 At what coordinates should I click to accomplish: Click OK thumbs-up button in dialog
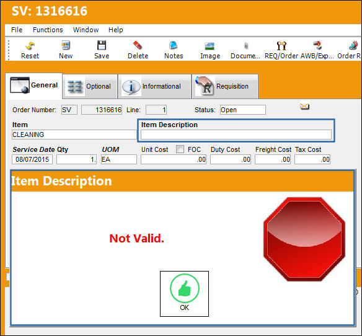[x=184, y=293]
